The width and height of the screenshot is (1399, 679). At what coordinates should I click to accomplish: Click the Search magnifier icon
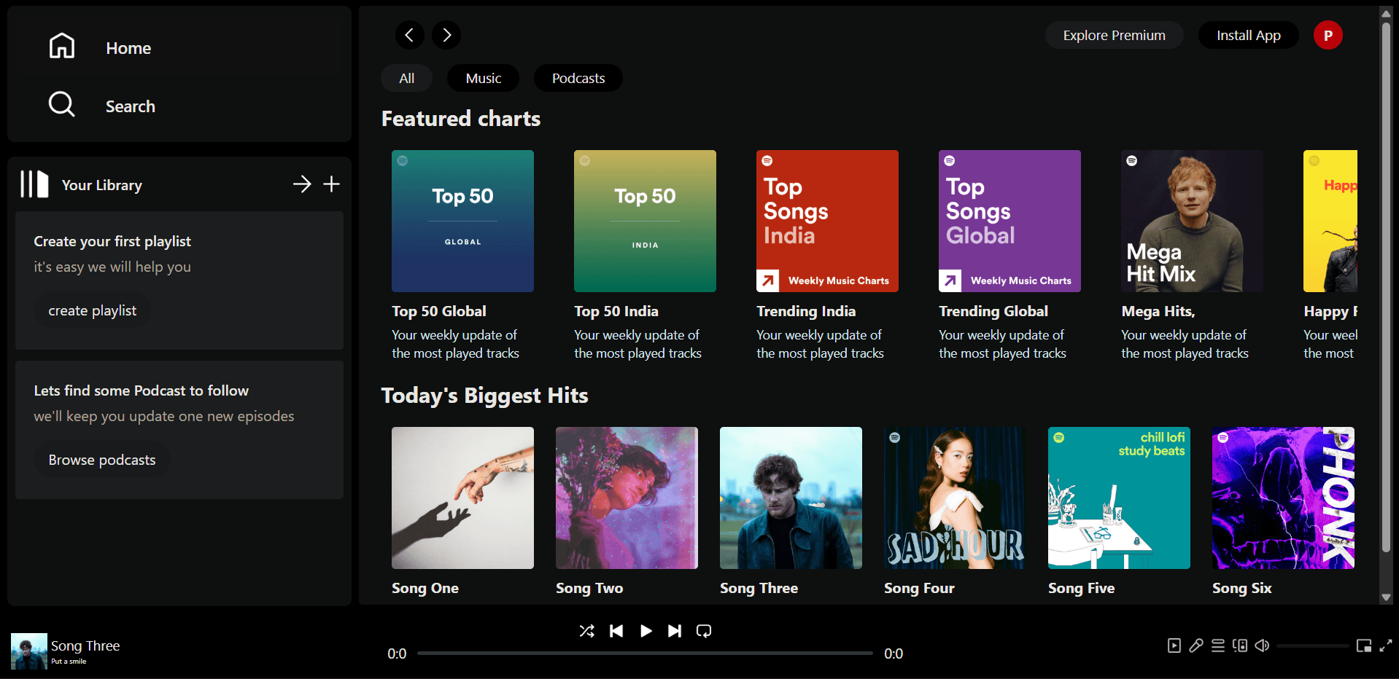click(x=62, y=104)
